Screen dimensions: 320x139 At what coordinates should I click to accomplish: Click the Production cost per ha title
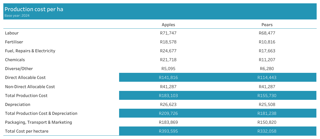tap(34, 9)
